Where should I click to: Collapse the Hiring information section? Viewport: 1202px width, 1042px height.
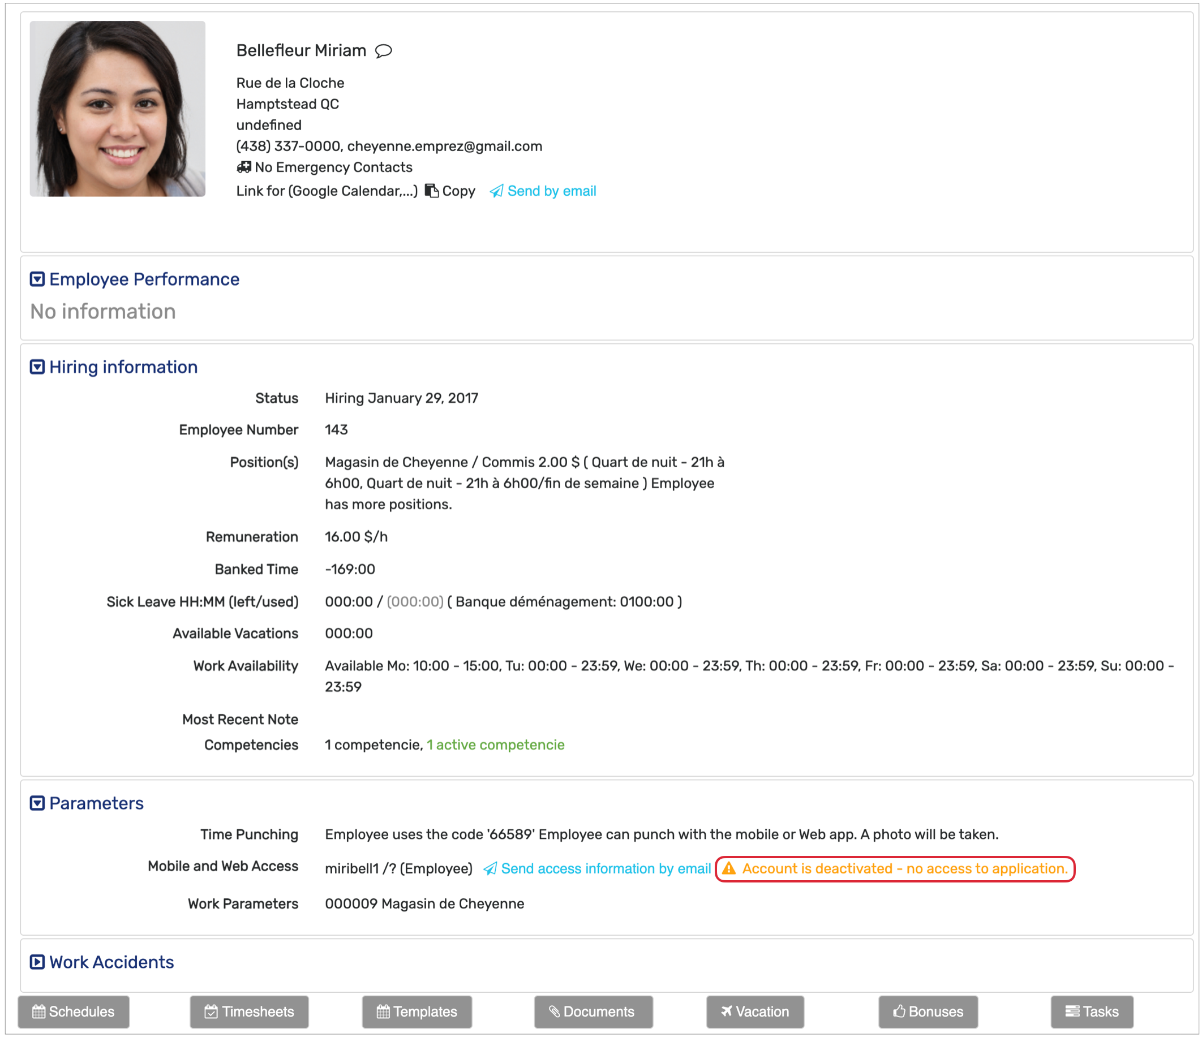pyautogui.click(x=37, y=367)
